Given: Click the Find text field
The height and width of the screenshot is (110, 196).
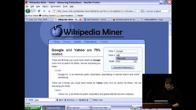Looking at the screenshot, I should 45,100.
